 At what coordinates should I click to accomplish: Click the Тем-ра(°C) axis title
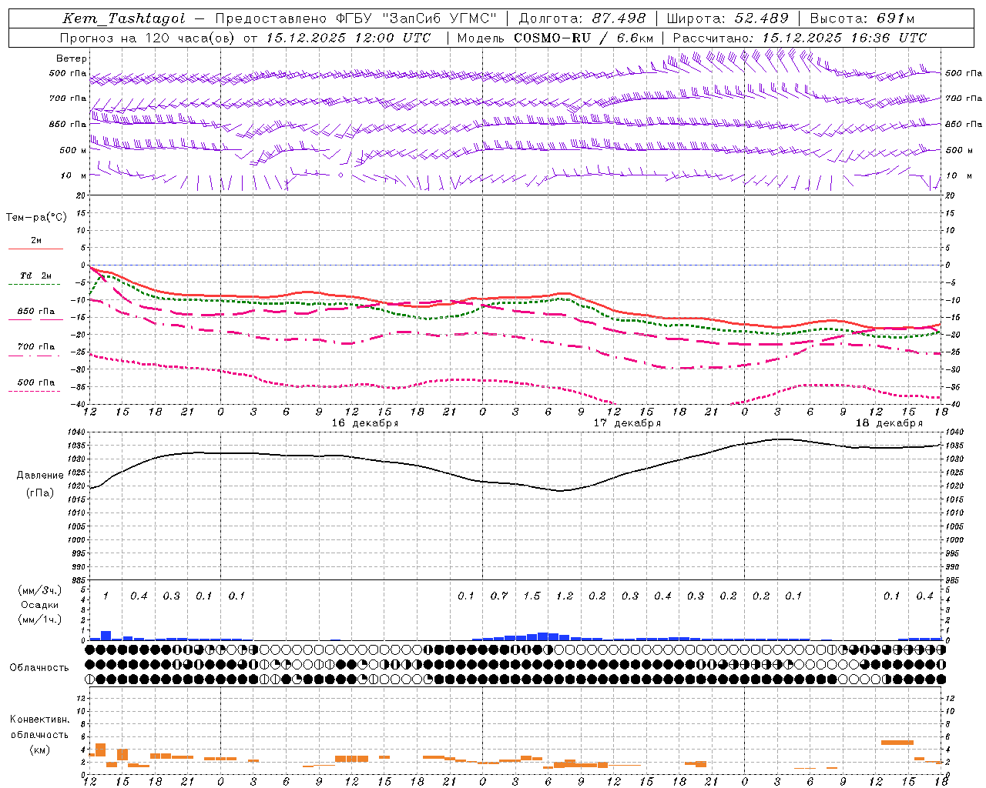36,218
